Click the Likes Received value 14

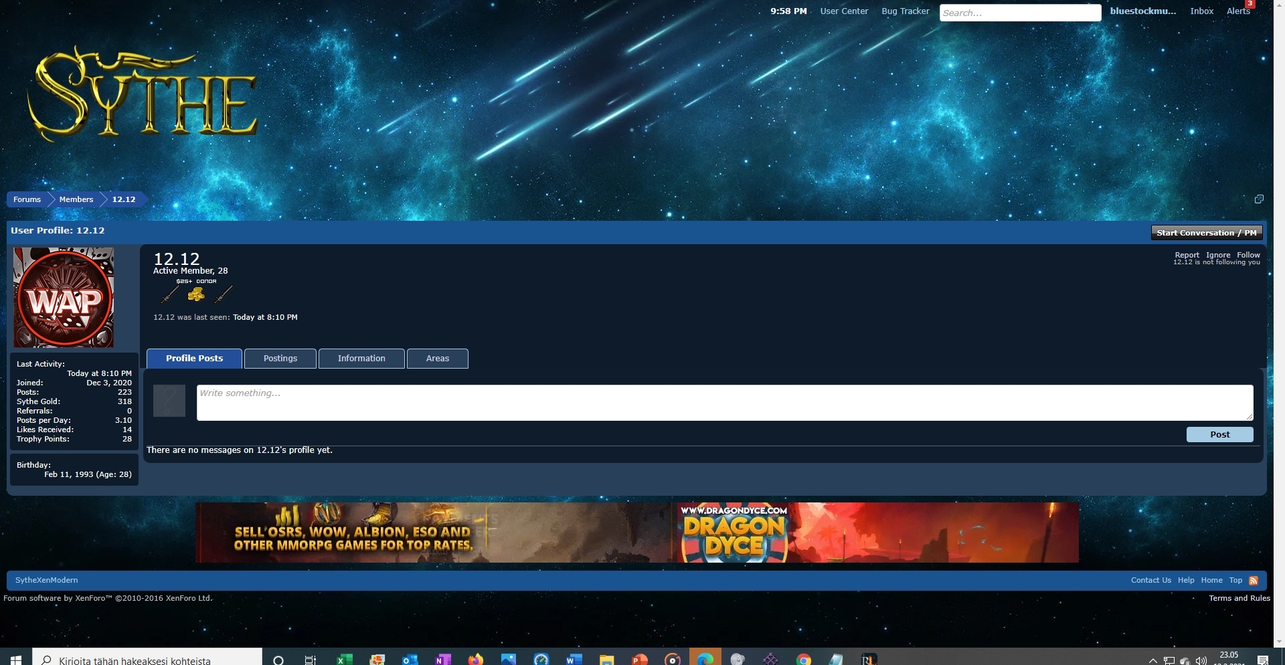127,430
